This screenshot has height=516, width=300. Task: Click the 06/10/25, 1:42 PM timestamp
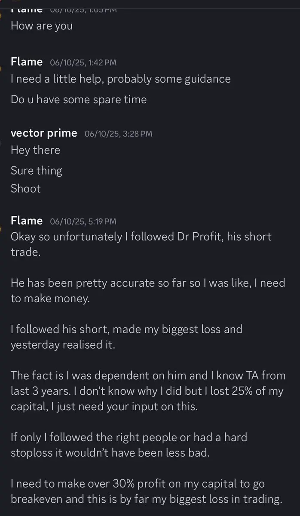click(83, 63)
